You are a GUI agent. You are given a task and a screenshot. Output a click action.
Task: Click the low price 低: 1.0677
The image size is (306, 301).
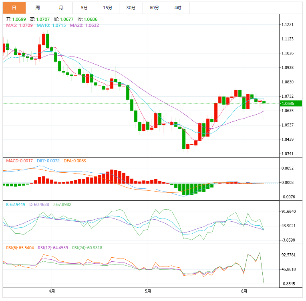tap(64, 19)
